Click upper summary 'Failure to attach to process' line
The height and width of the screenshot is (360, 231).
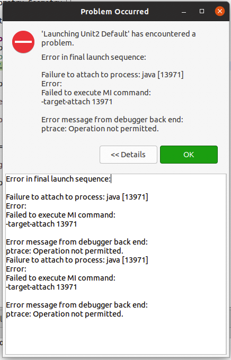pos(112,75)
